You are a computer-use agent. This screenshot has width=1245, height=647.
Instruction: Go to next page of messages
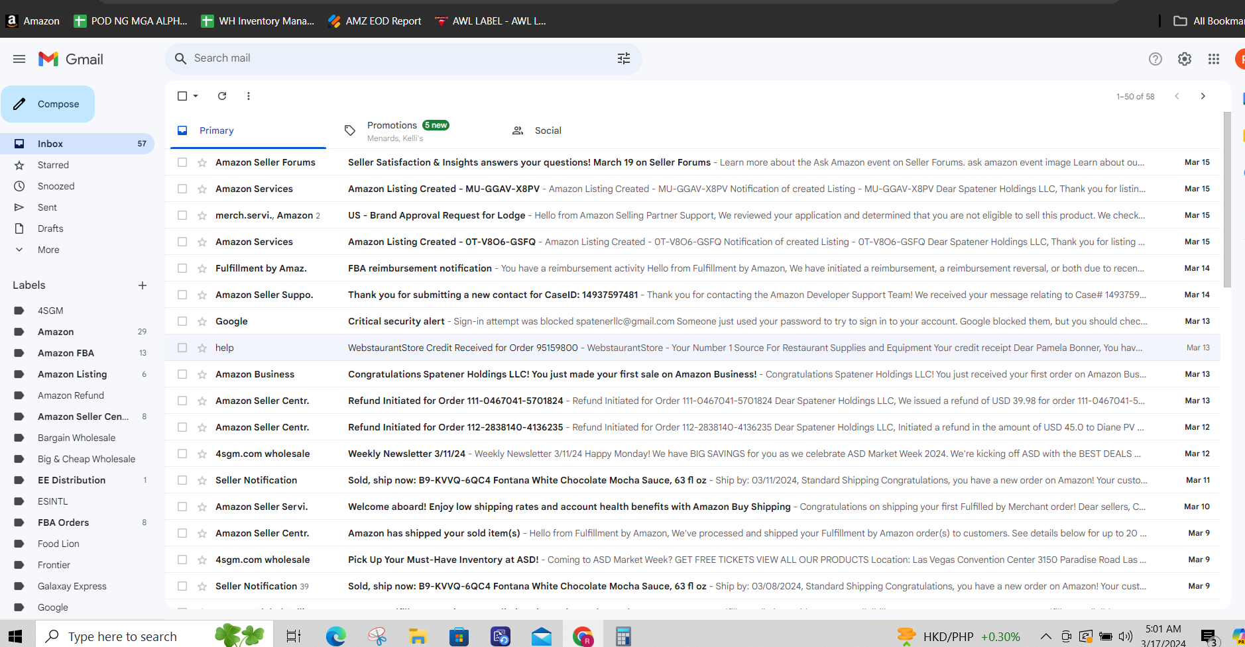1203,96
